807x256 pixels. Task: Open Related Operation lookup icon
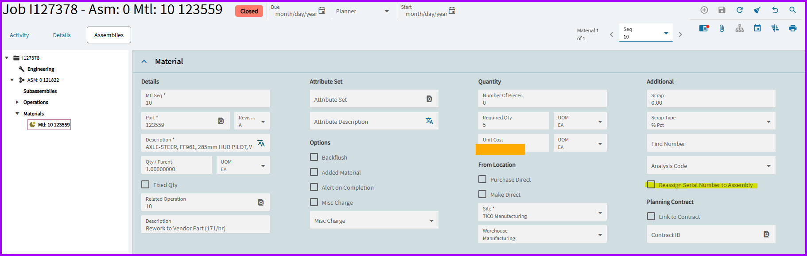(x=261, y=202)
